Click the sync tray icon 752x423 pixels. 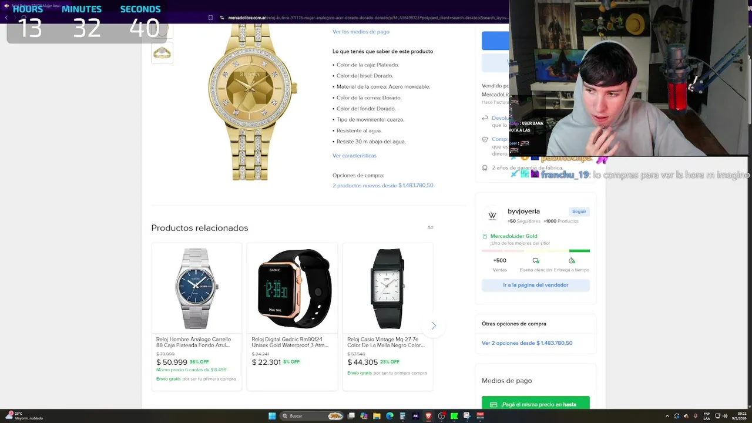[x=677, y=416]
